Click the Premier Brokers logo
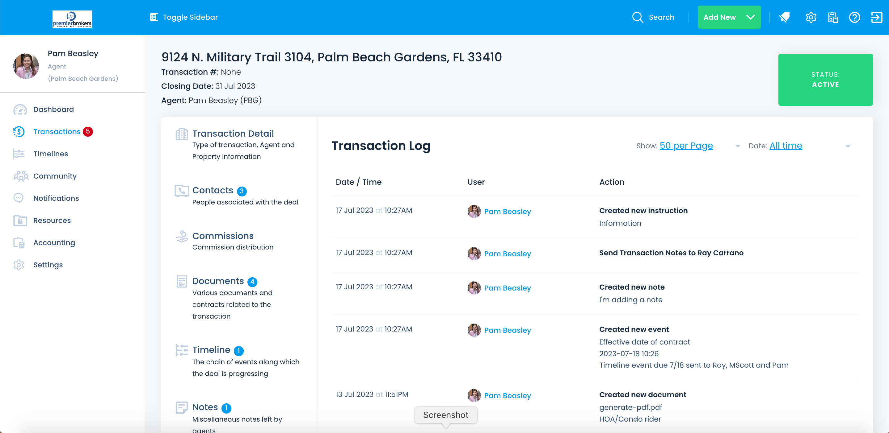 pyautogui.click(x=72, y=19)
